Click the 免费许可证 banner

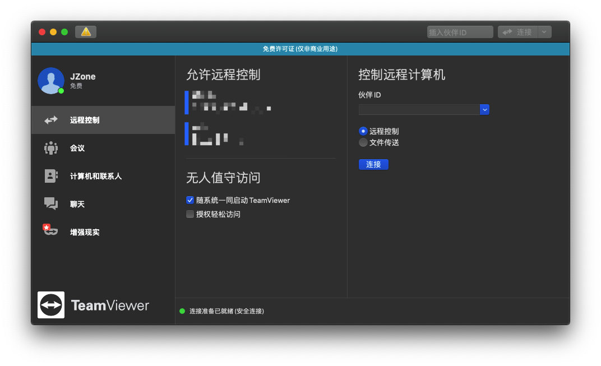300,49
